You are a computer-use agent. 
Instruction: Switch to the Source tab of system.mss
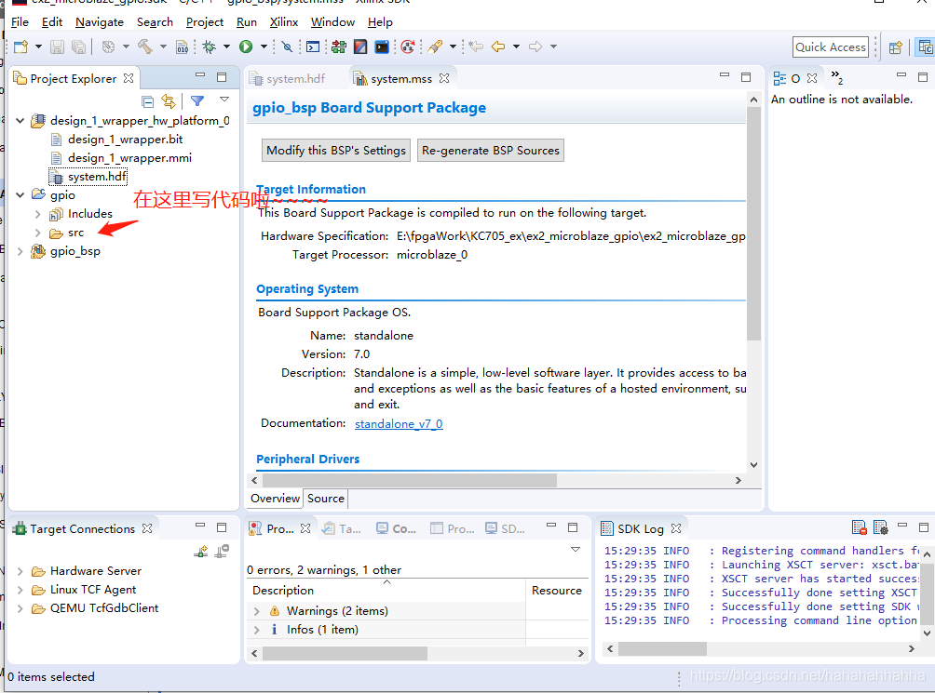tap(326, 499)
